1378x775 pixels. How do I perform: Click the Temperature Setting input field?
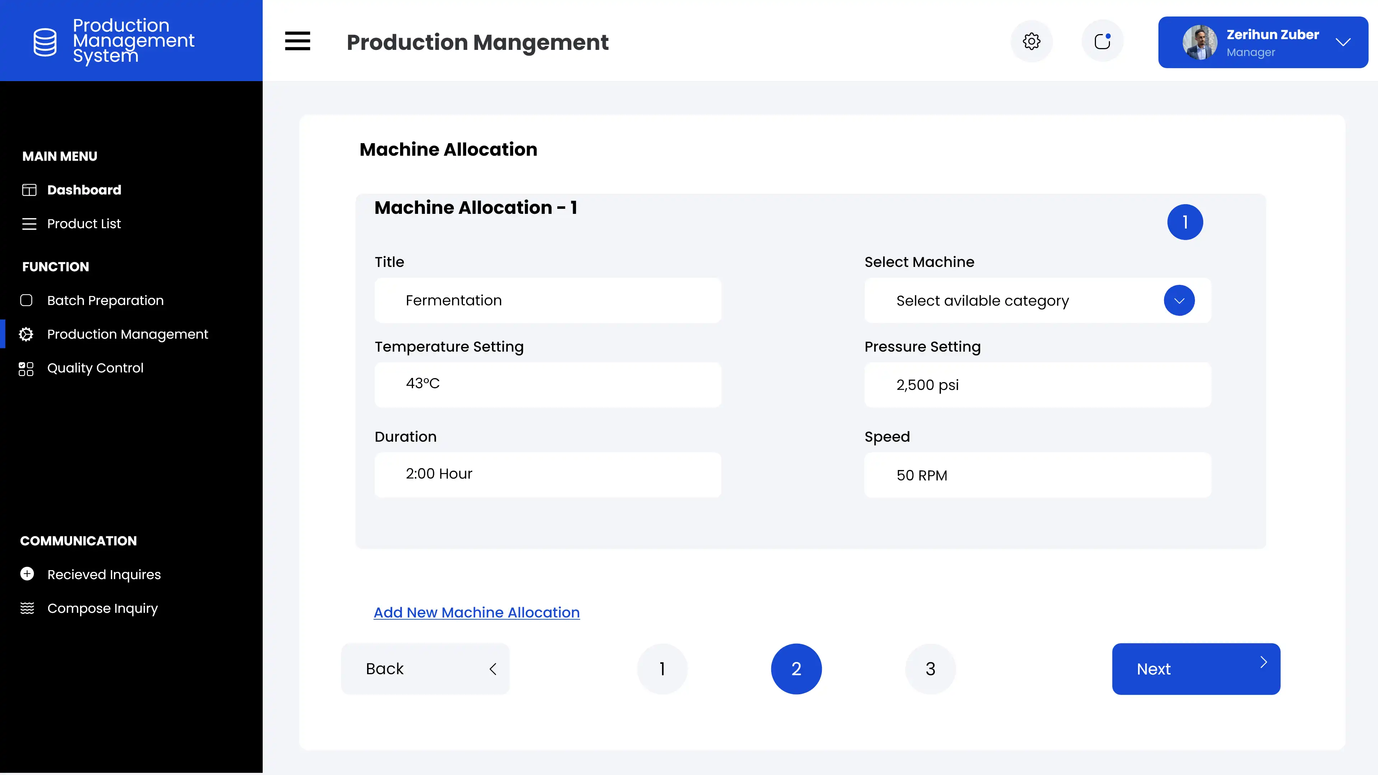click(x=548, y=385)
